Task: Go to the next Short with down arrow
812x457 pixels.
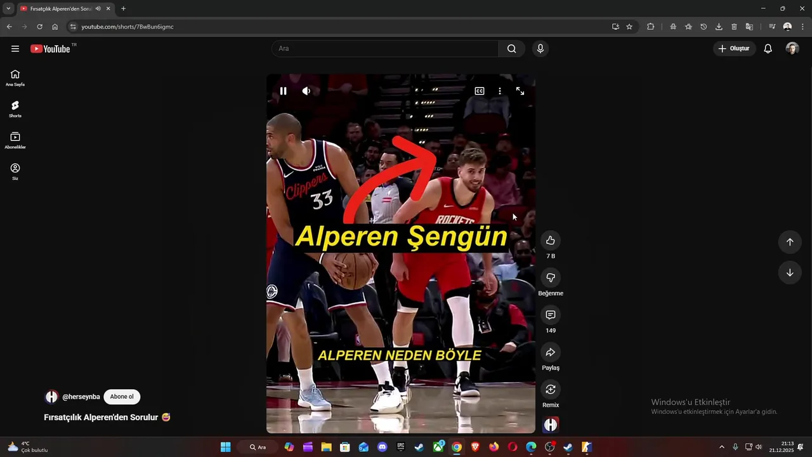Action: pos(790,273)
